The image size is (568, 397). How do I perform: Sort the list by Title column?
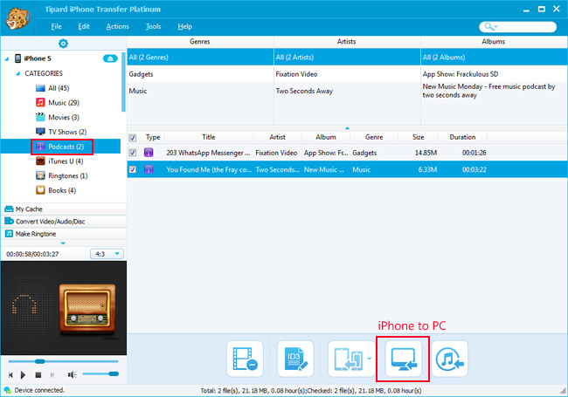[x=208, y=137]
